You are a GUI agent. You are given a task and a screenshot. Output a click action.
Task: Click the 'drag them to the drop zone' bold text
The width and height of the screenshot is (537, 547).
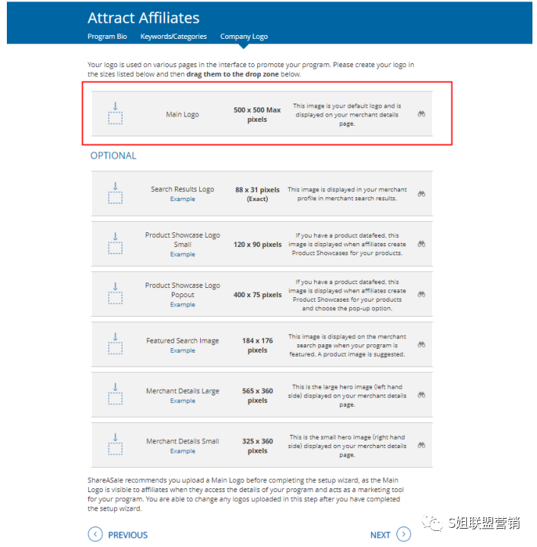point(233,75)
